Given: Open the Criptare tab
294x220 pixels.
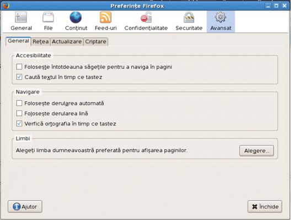Looking at the screenshot, I should 95,41.
